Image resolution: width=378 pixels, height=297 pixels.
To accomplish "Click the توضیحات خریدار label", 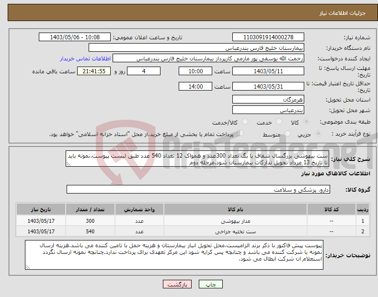I will tap(348, 255).
